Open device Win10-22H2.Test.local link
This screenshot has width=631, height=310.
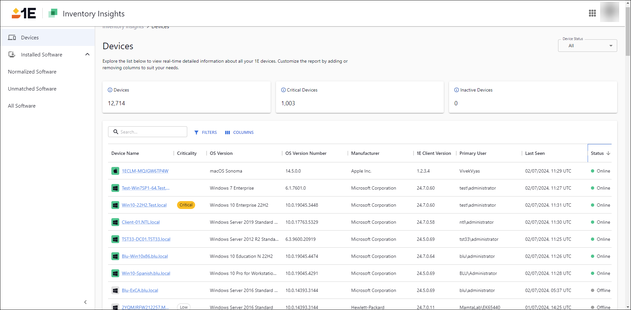(144, 205)
